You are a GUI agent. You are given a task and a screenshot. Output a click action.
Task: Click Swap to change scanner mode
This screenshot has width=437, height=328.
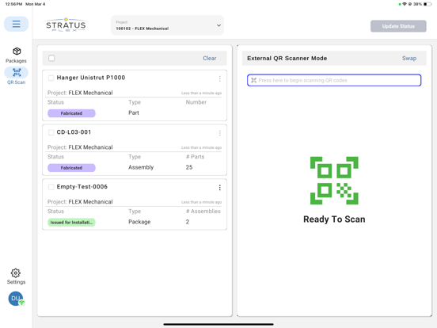409,58
